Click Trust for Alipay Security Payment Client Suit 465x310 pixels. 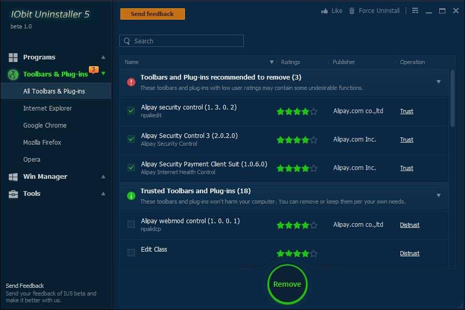(x=406, y=168)
